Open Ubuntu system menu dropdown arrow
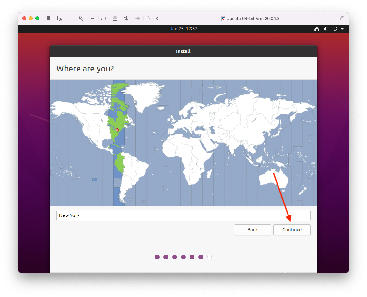The width and height of the screenshot is (367, 297). [342, 29]
